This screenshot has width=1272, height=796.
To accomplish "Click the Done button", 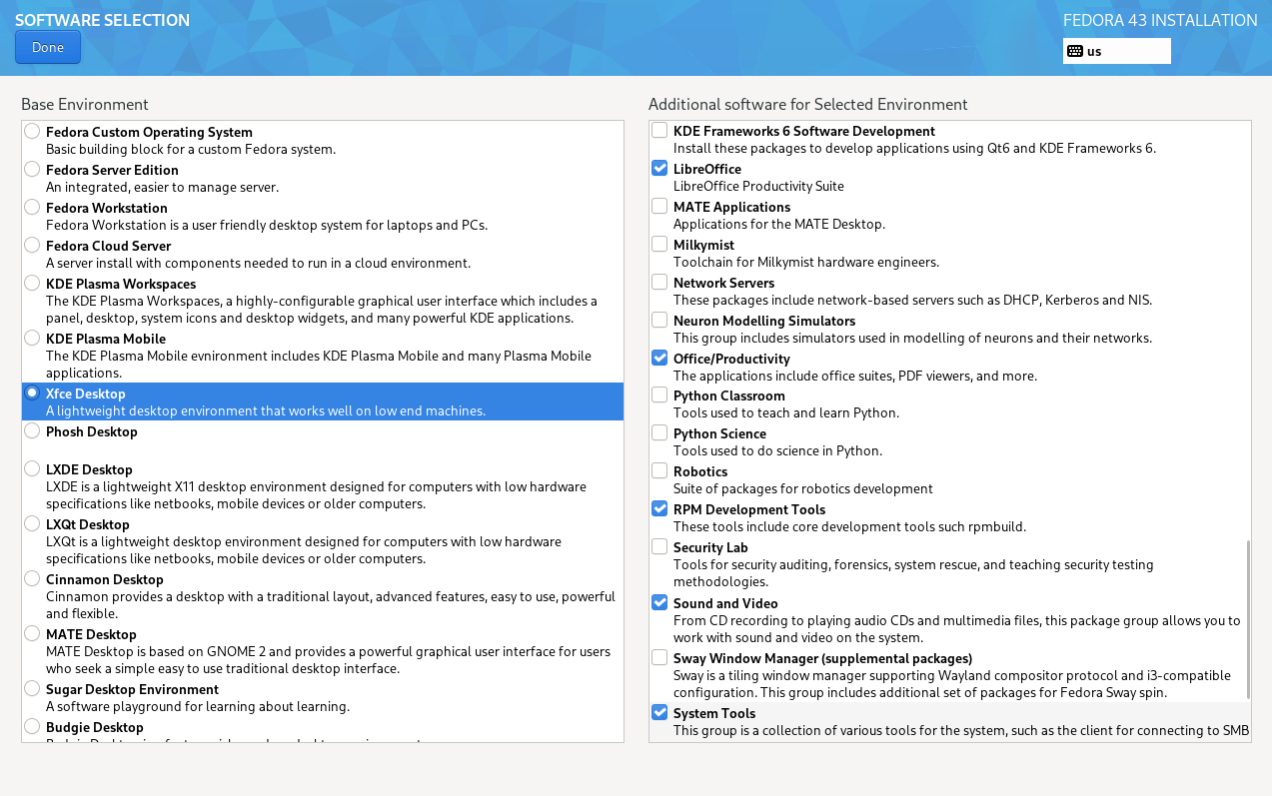I will pyautogui.click(x=47, y=47).
